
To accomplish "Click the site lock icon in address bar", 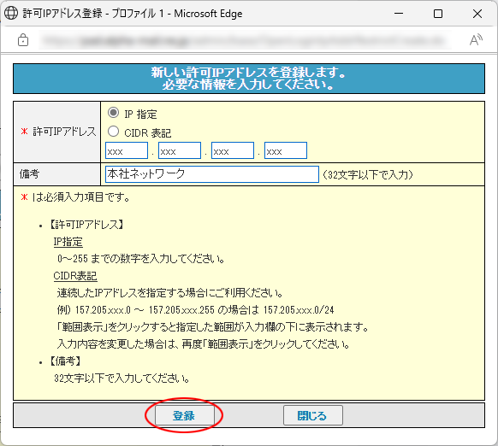I will [x=23, y=40].
